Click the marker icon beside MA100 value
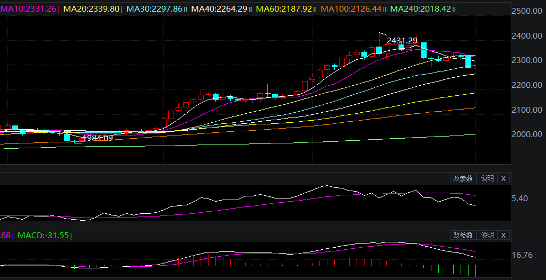This screenshot has width=546, height=280. tap(384, 9)
